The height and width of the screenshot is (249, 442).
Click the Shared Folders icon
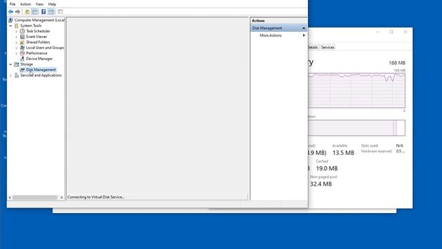(22, 42)
